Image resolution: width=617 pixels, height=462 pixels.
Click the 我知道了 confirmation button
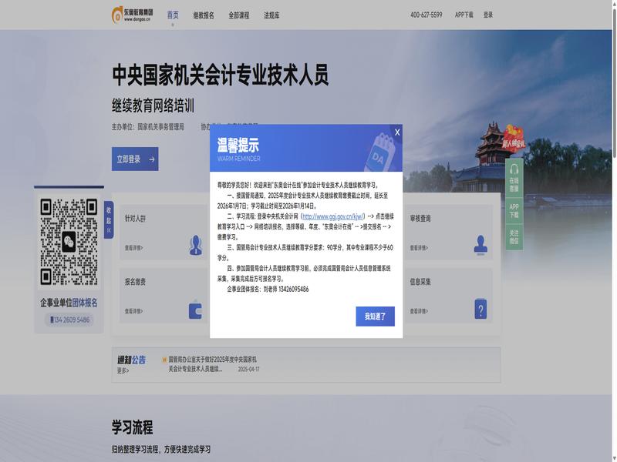pos(375,316)
